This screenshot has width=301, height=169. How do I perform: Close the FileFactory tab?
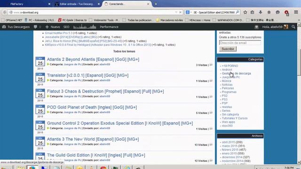(49, 4)
